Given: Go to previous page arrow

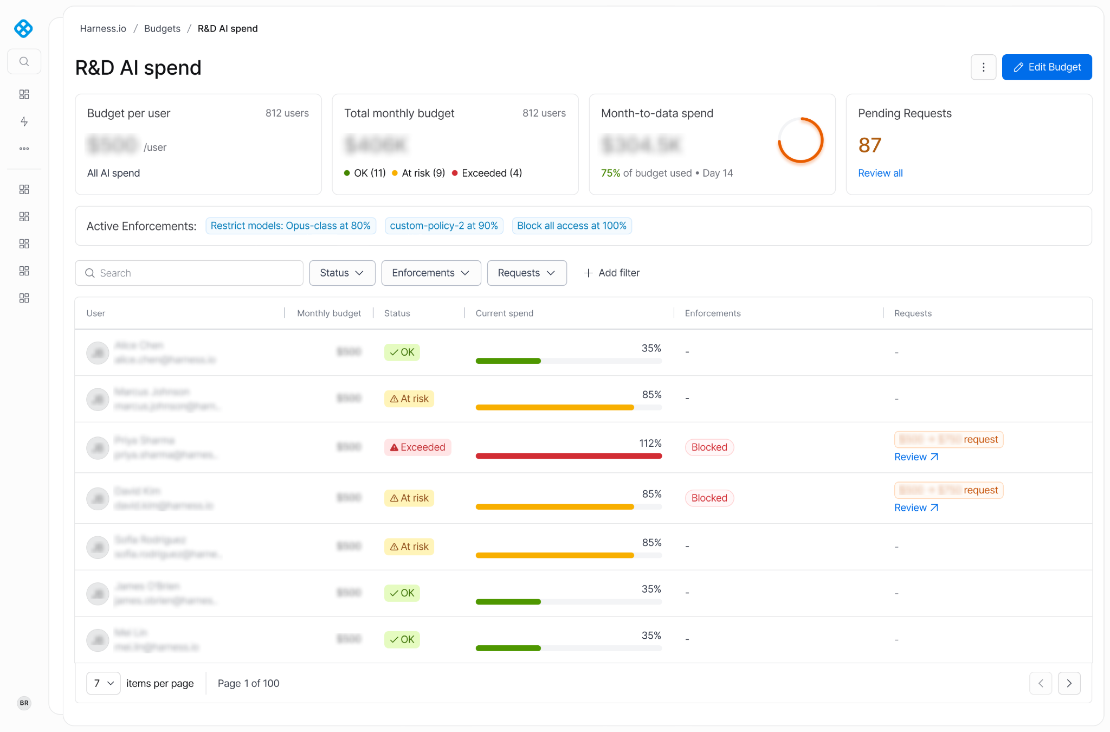Looking at the screenshot, I should (1041, 683).
